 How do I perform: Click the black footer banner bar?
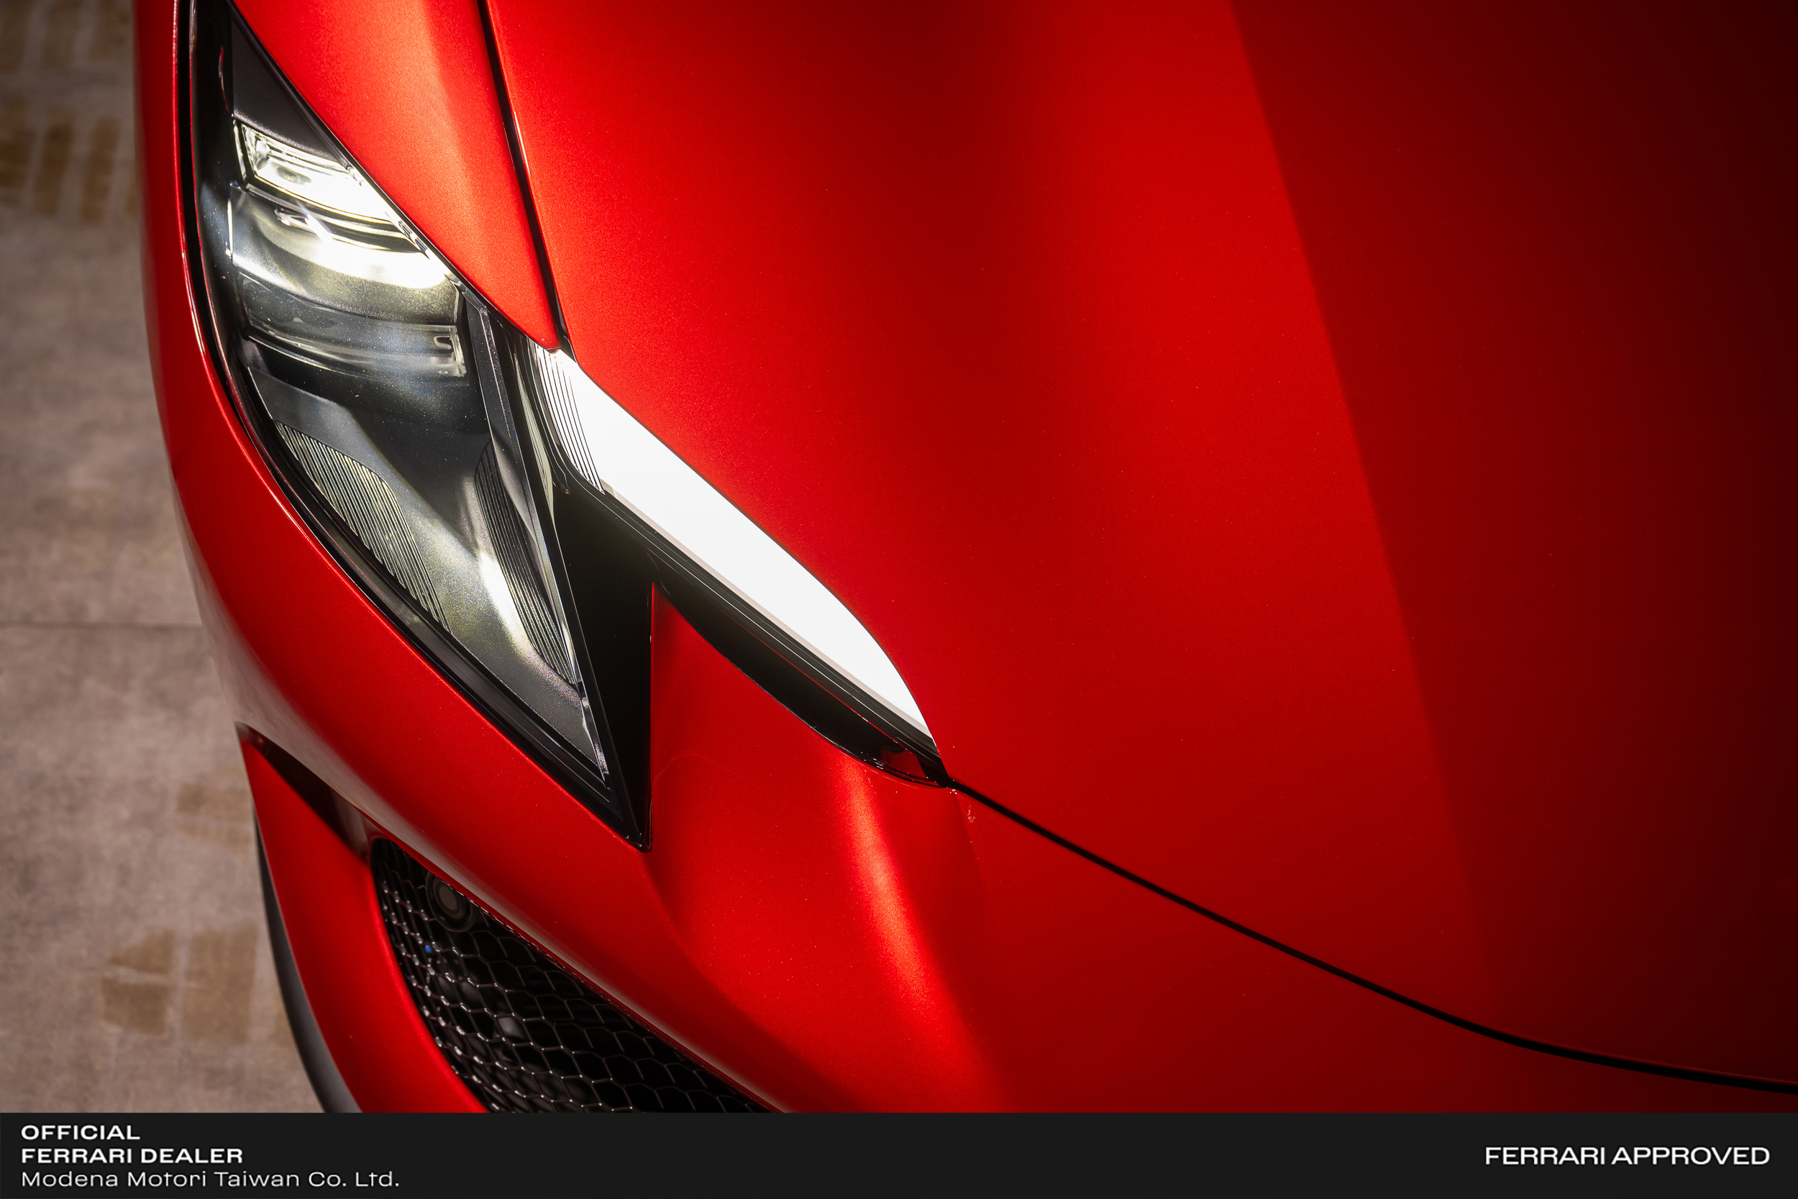[x=918, y=1156]
